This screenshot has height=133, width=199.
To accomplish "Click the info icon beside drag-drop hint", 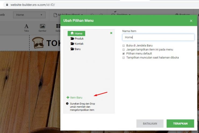I will click(x=67, y=104).
